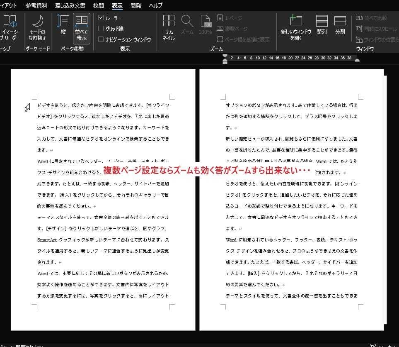Switch to the 校閲 ribbon tab
399x347 pixels.
coord(99,6)
